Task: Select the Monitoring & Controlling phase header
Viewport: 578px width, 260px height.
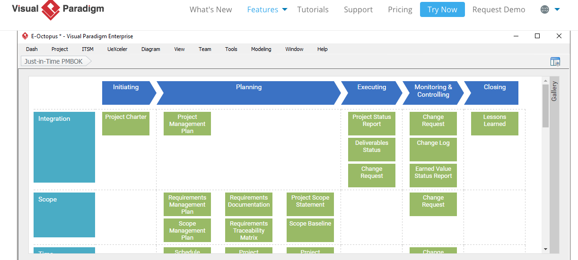Action: pyautogui.click(x=433, y=93)
